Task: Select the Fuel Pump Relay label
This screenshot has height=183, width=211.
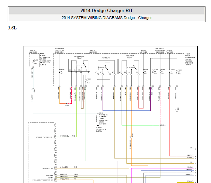Action: [130, 57]
